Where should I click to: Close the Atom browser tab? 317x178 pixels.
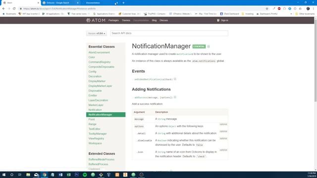(x=38, y=3)
